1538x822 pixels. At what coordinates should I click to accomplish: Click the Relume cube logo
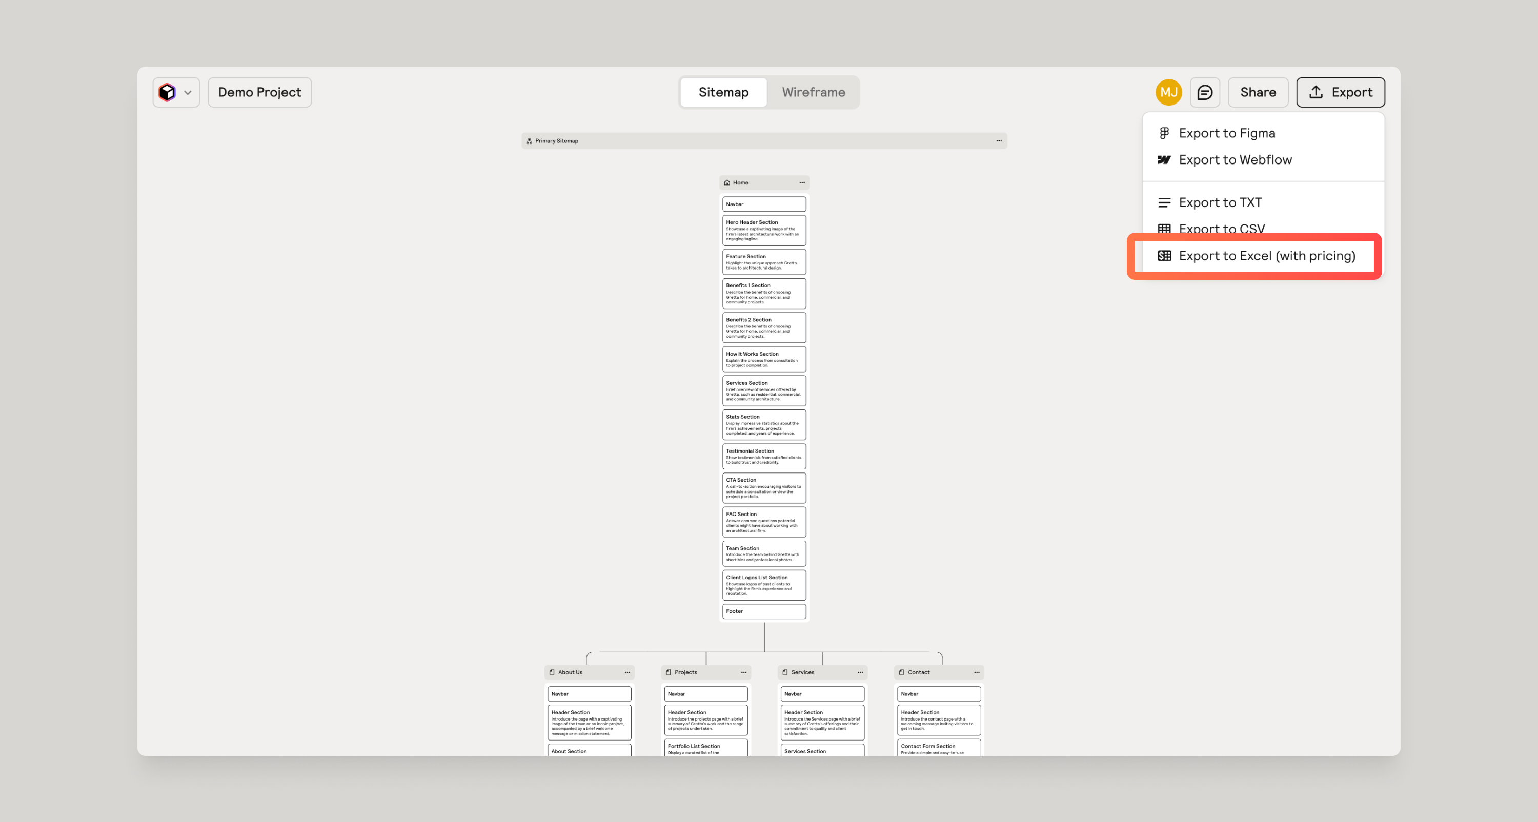[x=167, y=92]
